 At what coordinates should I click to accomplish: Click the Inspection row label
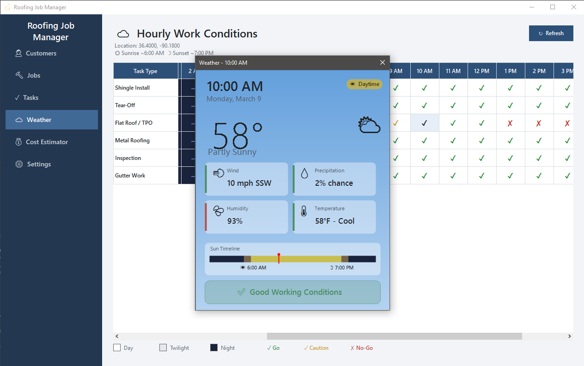click(x=128, y=158)
